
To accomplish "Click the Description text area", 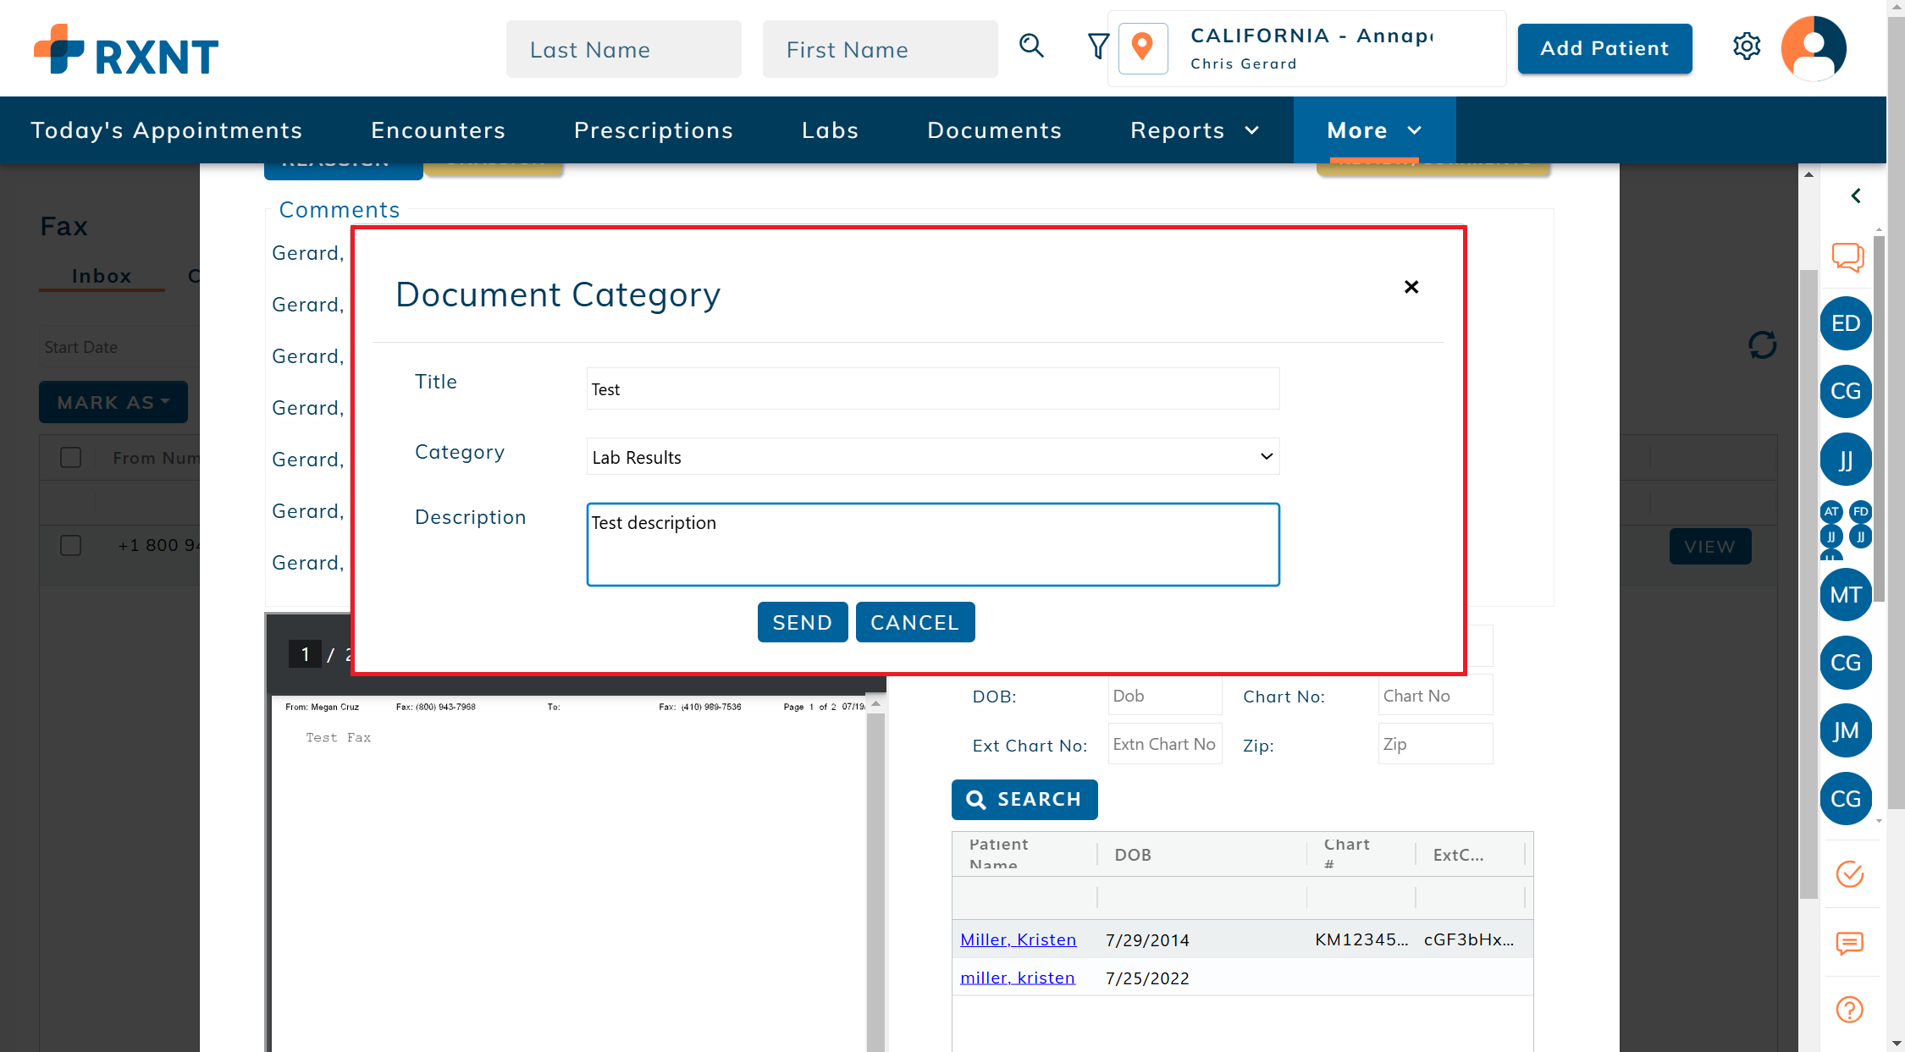I will tap(932, 544).
